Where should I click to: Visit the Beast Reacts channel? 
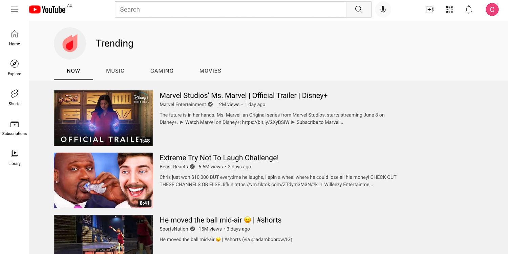174,167
